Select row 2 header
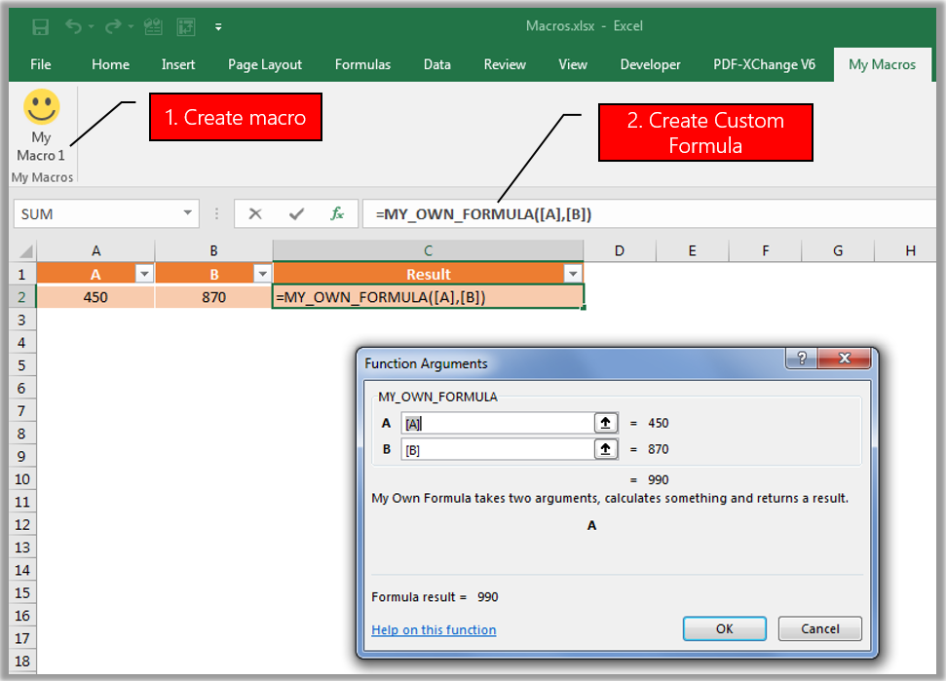This screenshot has height=681, width=946. [x=21, y=297]
